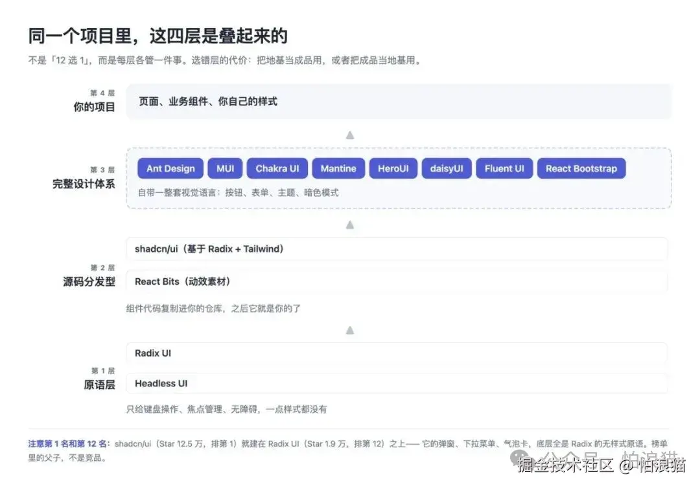Image resolution: width=700 pixels, height=488 pixels.
Task: Click the 第 3 层 label
Action: pyautogui.click(x=102, y=170)
